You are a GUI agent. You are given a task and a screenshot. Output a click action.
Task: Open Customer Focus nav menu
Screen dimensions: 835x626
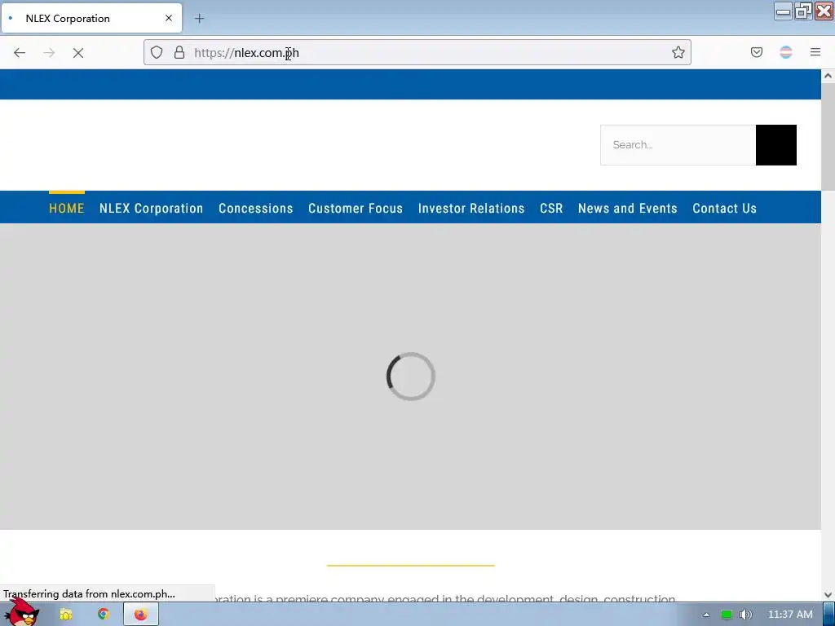click(x=356, y=208)
